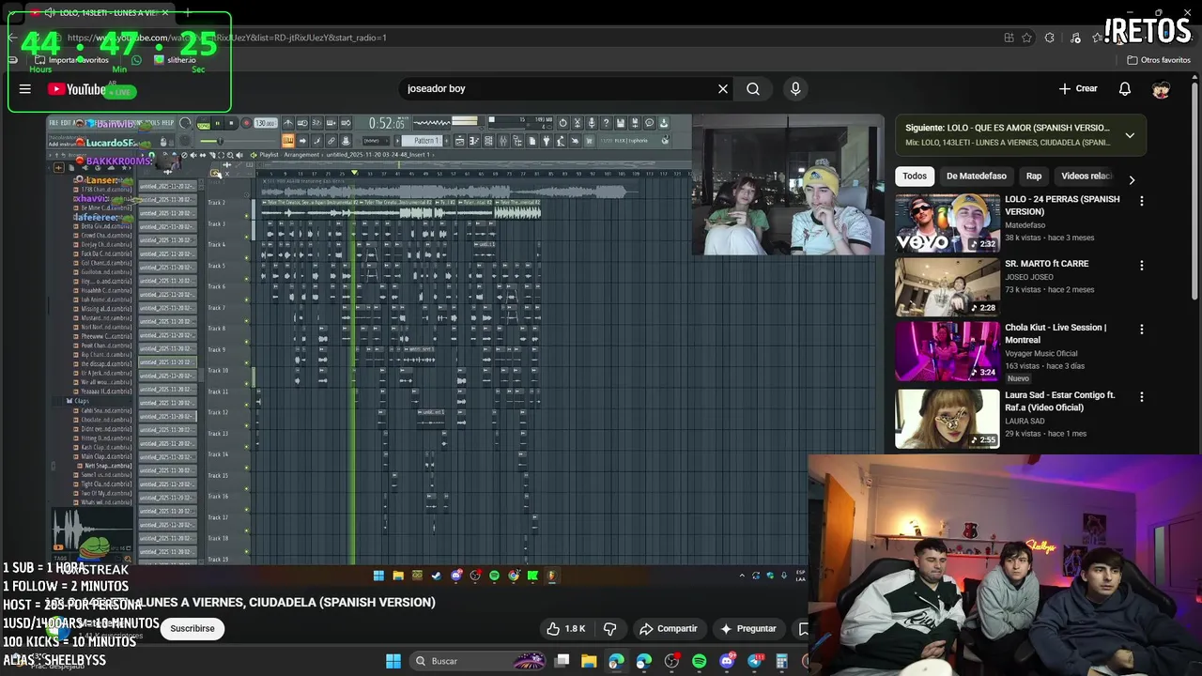The image size is (1202, 676).
Task: Open Spotify from the bottom taskbar
Action: pyautogui.click(x=699, y=661)
